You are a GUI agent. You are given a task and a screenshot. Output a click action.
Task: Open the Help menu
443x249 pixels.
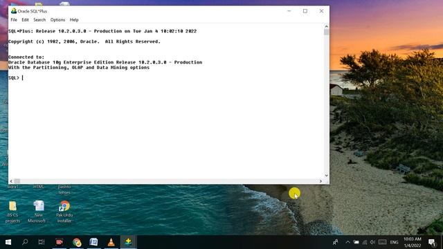(74, 20)
